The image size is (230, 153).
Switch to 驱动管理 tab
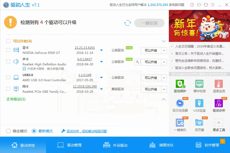click(69, 145)
